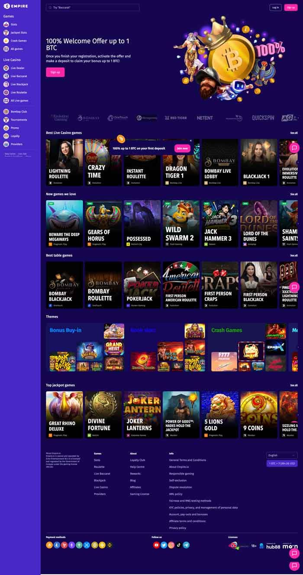Open the 9 Coins jackpot card
The height and width of the screenshot is (575, 303).
[259, 415]
